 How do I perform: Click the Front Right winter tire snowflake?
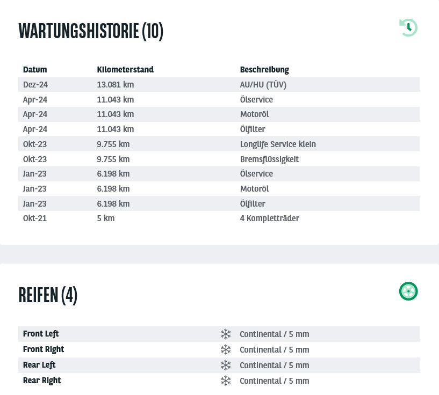click(226, 349)
